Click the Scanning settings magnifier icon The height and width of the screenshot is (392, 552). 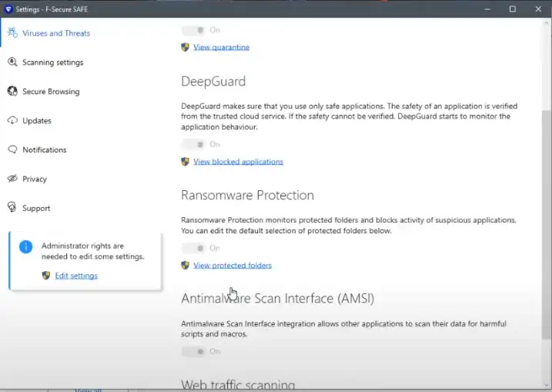[x=12, y=62]
